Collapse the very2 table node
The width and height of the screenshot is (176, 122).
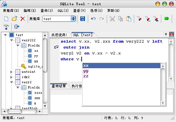[x=11, y=82]
